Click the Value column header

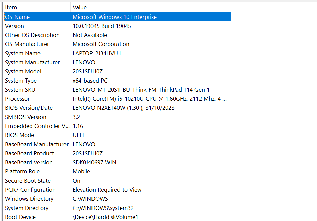tap(151, 7)
